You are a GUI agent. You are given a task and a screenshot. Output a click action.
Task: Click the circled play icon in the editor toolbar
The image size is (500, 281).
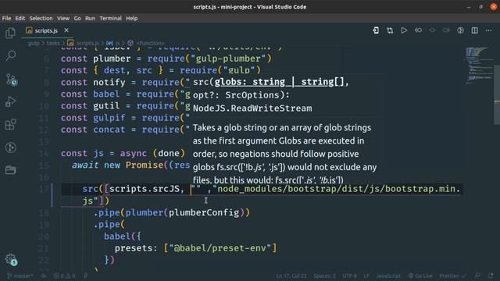coord(460,30)
